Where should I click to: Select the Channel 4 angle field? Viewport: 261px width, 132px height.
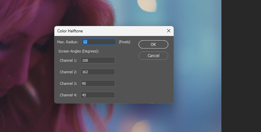tap(98, 95)
